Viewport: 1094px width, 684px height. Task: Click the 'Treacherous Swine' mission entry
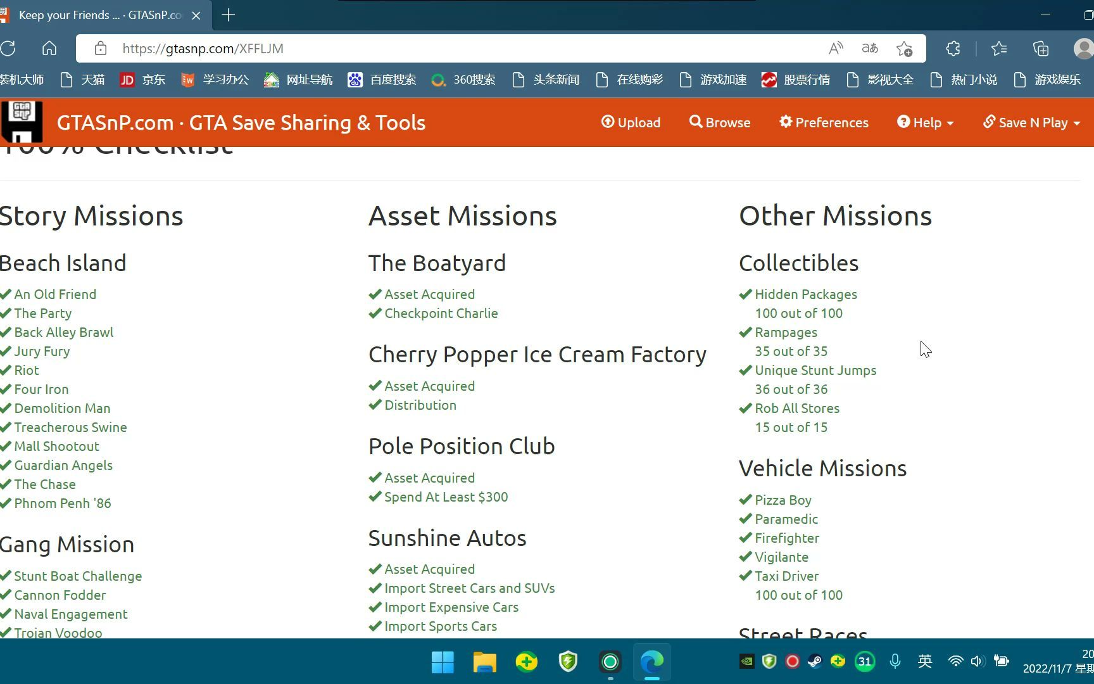coord(70,427)
